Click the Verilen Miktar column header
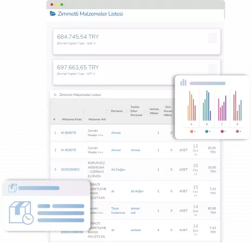The image size is (252, 243). coord(154,111)
